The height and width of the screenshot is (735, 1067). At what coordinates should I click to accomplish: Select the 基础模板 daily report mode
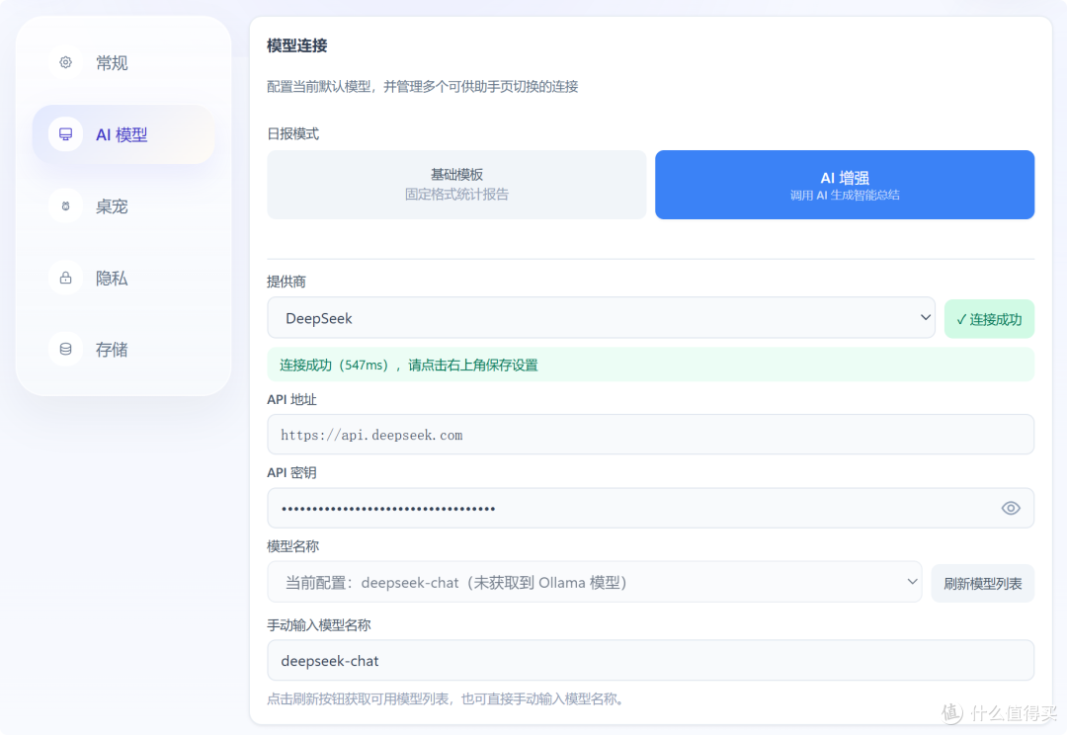[456, 185]
